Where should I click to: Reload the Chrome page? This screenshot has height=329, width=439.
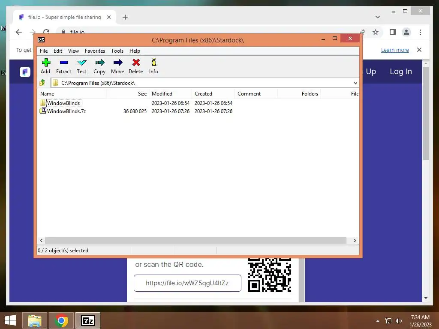tap(46, 32)
